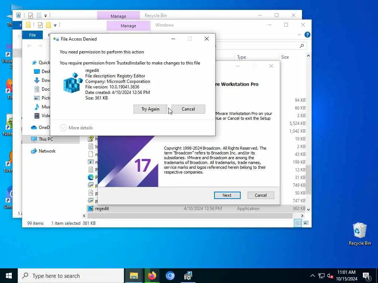
Task: Click the search magnifier in explorer
Action: (x=302, y=46)
